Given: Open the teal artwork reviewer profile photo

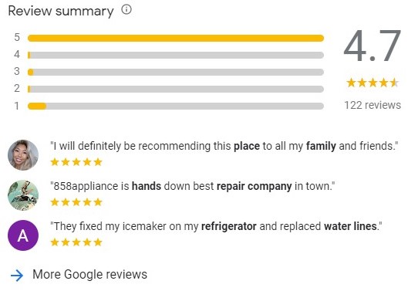Looking at the screenshot, I should pos(23,195).
